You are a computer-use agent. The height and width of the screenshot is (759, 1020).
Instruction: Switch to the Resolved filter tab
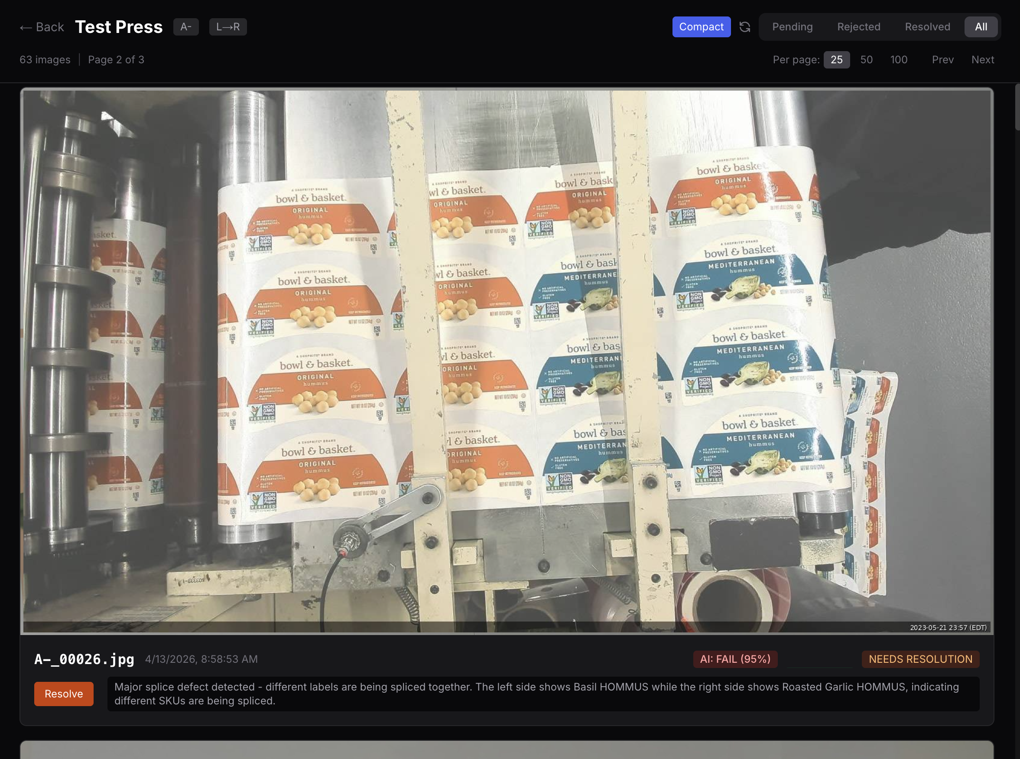(927, 26)
